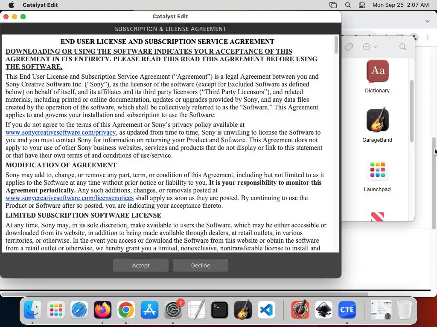This screenshot has height=327, width=437.
Task: Open Launchpad from the Dock
Action: 56,310
